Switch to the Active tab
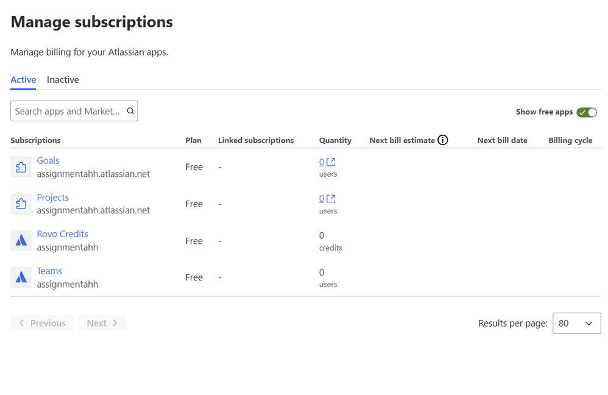The image size is (608, 395). coord(23,79)
